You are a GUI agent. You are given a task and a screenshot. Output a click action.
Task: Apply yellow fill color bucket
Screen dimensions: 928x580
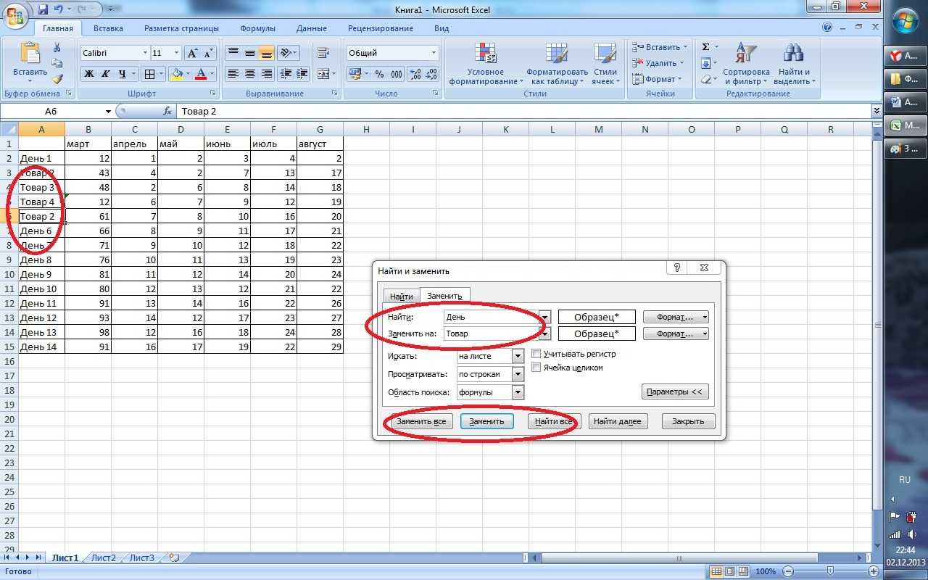[x=177, y=74]
